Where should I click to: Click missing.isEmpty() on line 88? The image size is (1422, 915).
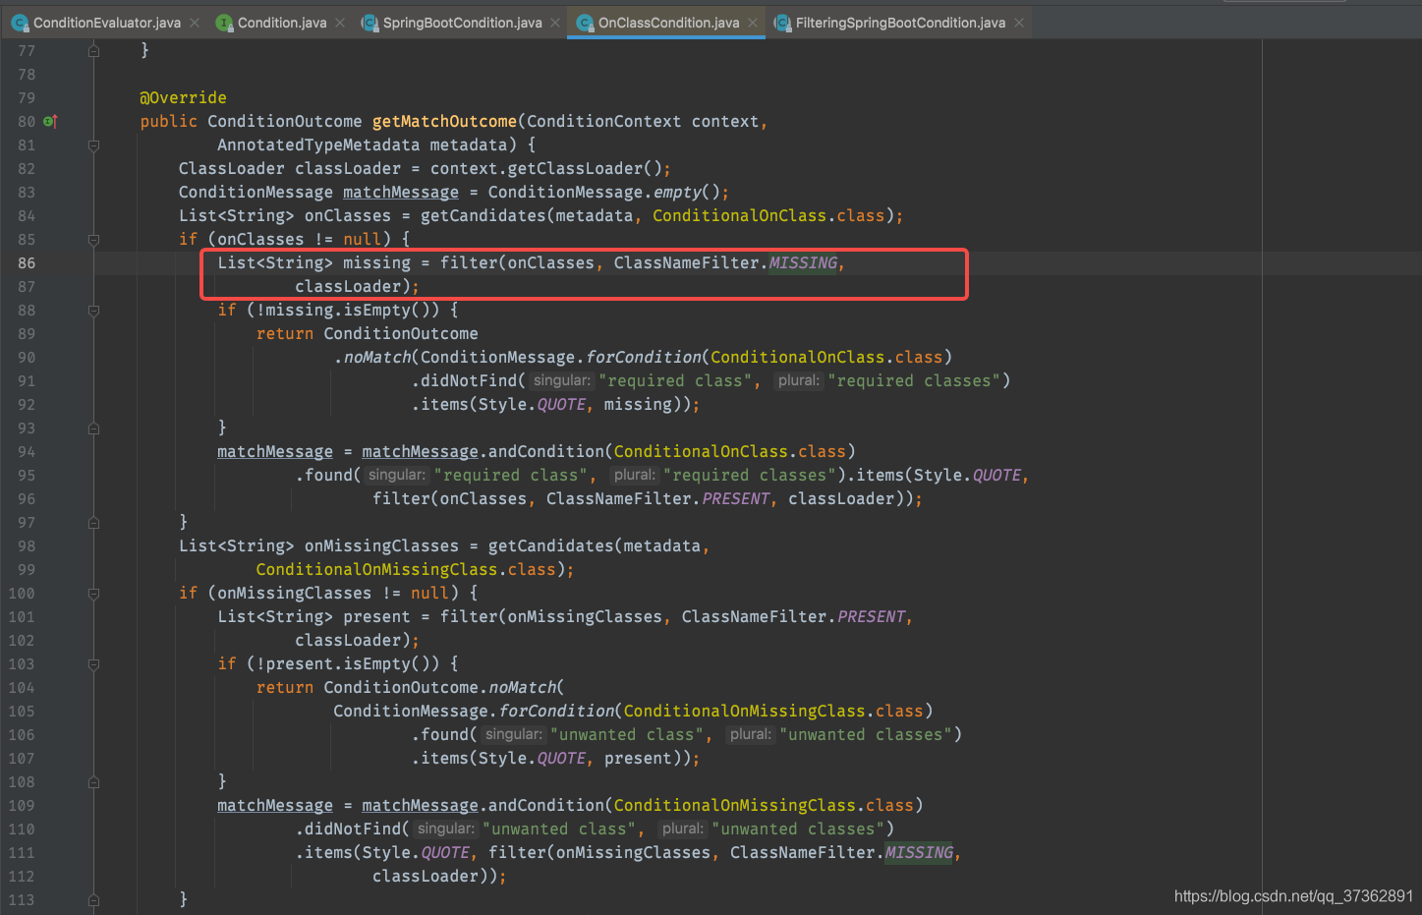click(352, 310)
